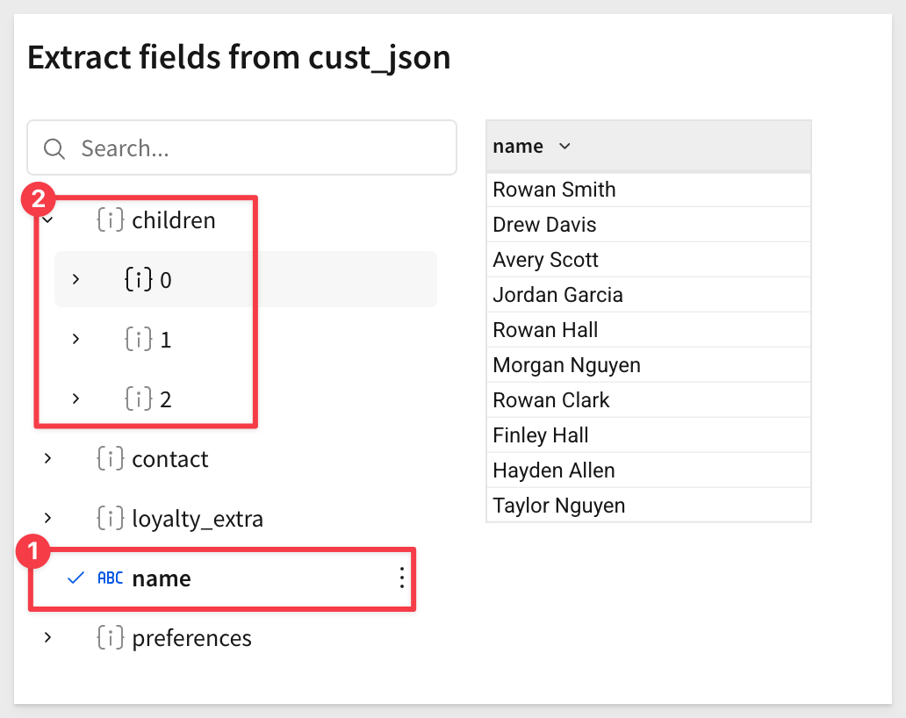Click the search magnifier icon

(x=54, y=148)
